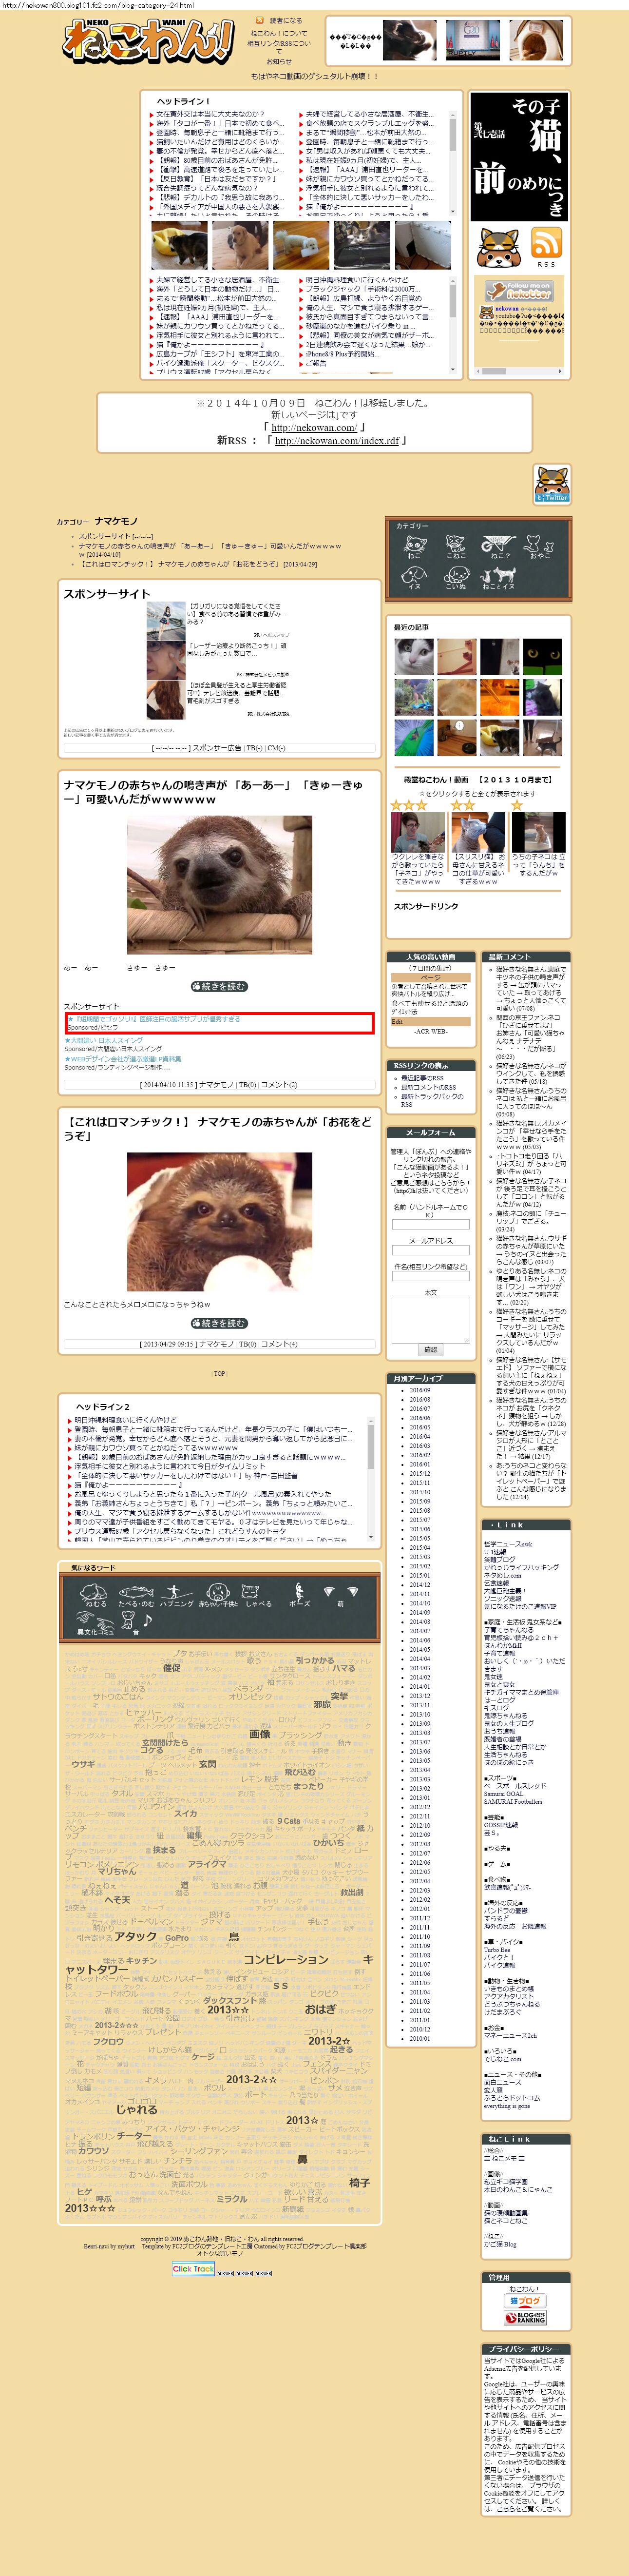Image resolution: width=629 pixels, height=2576 pixels.
Task: Open the お知らせ link in header
Action: [279, 61]
